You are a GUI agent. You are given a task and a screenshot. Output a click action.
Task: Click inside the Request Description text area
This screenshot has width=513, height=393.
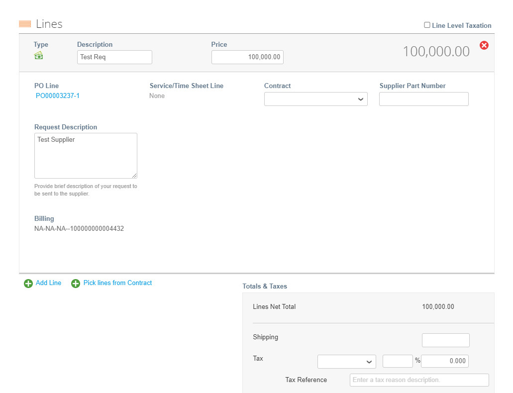[85, 154]
